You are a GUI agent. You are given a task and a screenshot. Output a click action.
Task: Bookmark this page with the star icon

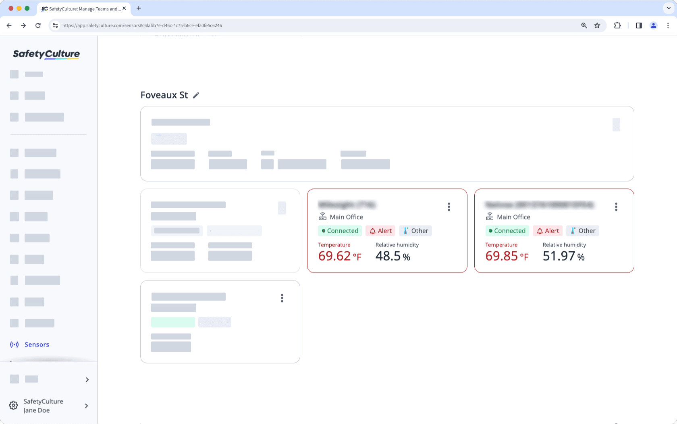[597, 25]
